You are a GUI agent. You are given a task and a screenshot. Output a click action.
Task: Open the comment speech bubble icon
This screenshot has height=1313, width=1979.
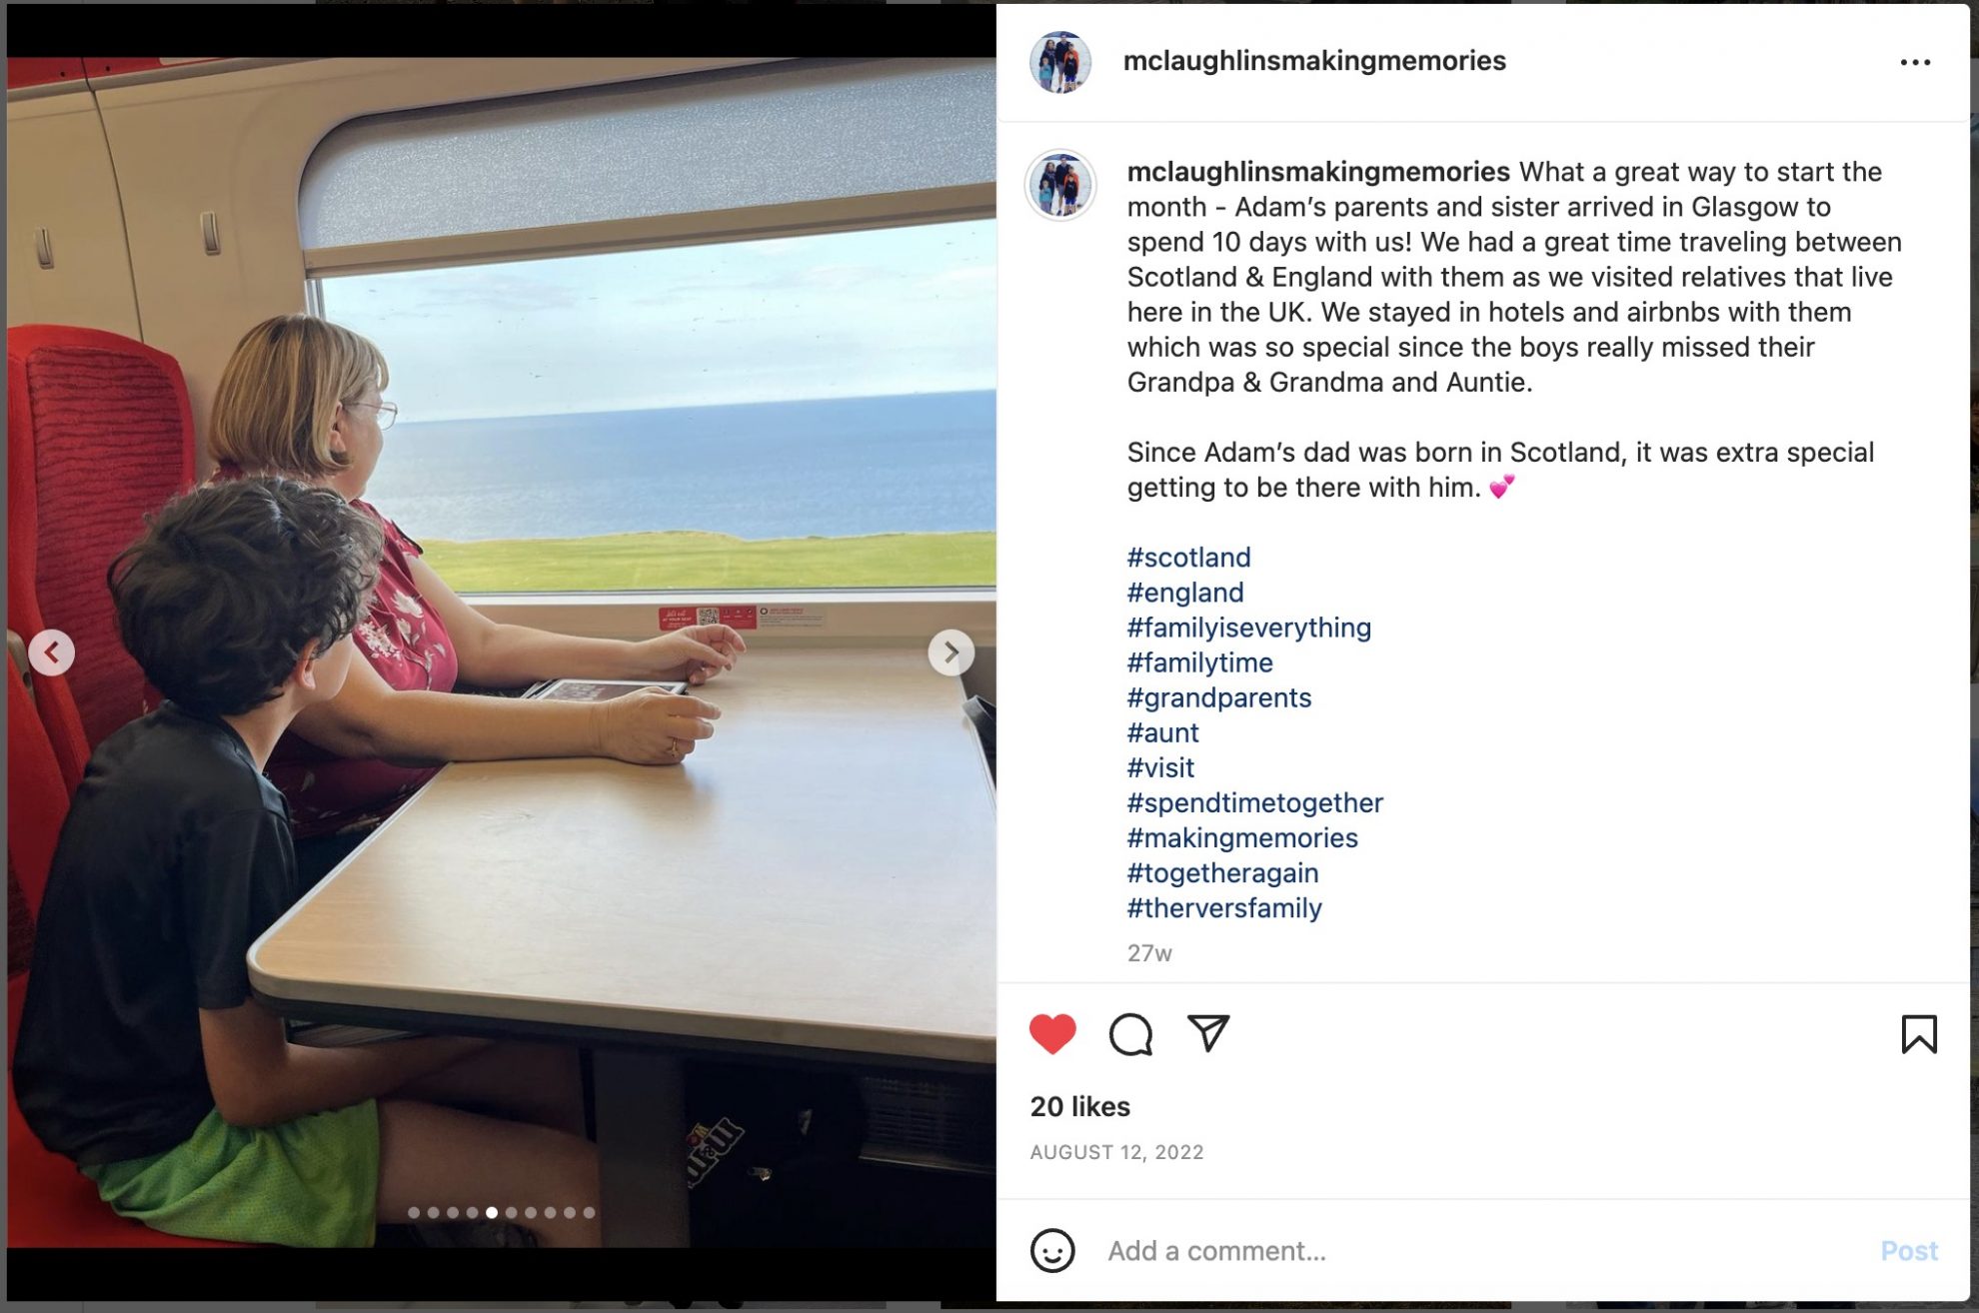point(1130,1034)
